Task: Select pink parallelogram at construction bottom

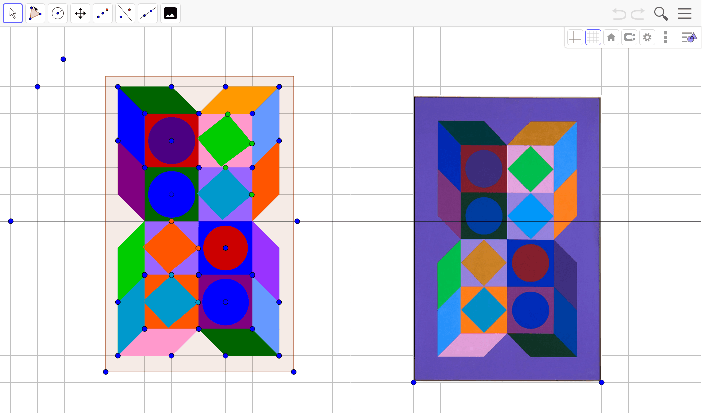Action: 158,342
